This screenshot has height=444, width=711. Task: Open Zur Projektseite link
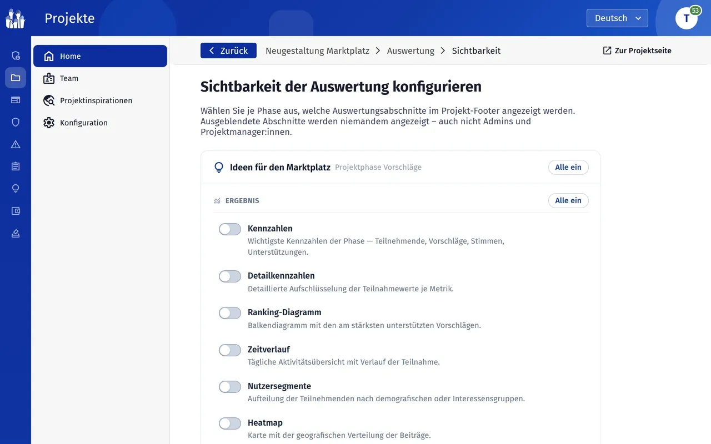(637, 51)
